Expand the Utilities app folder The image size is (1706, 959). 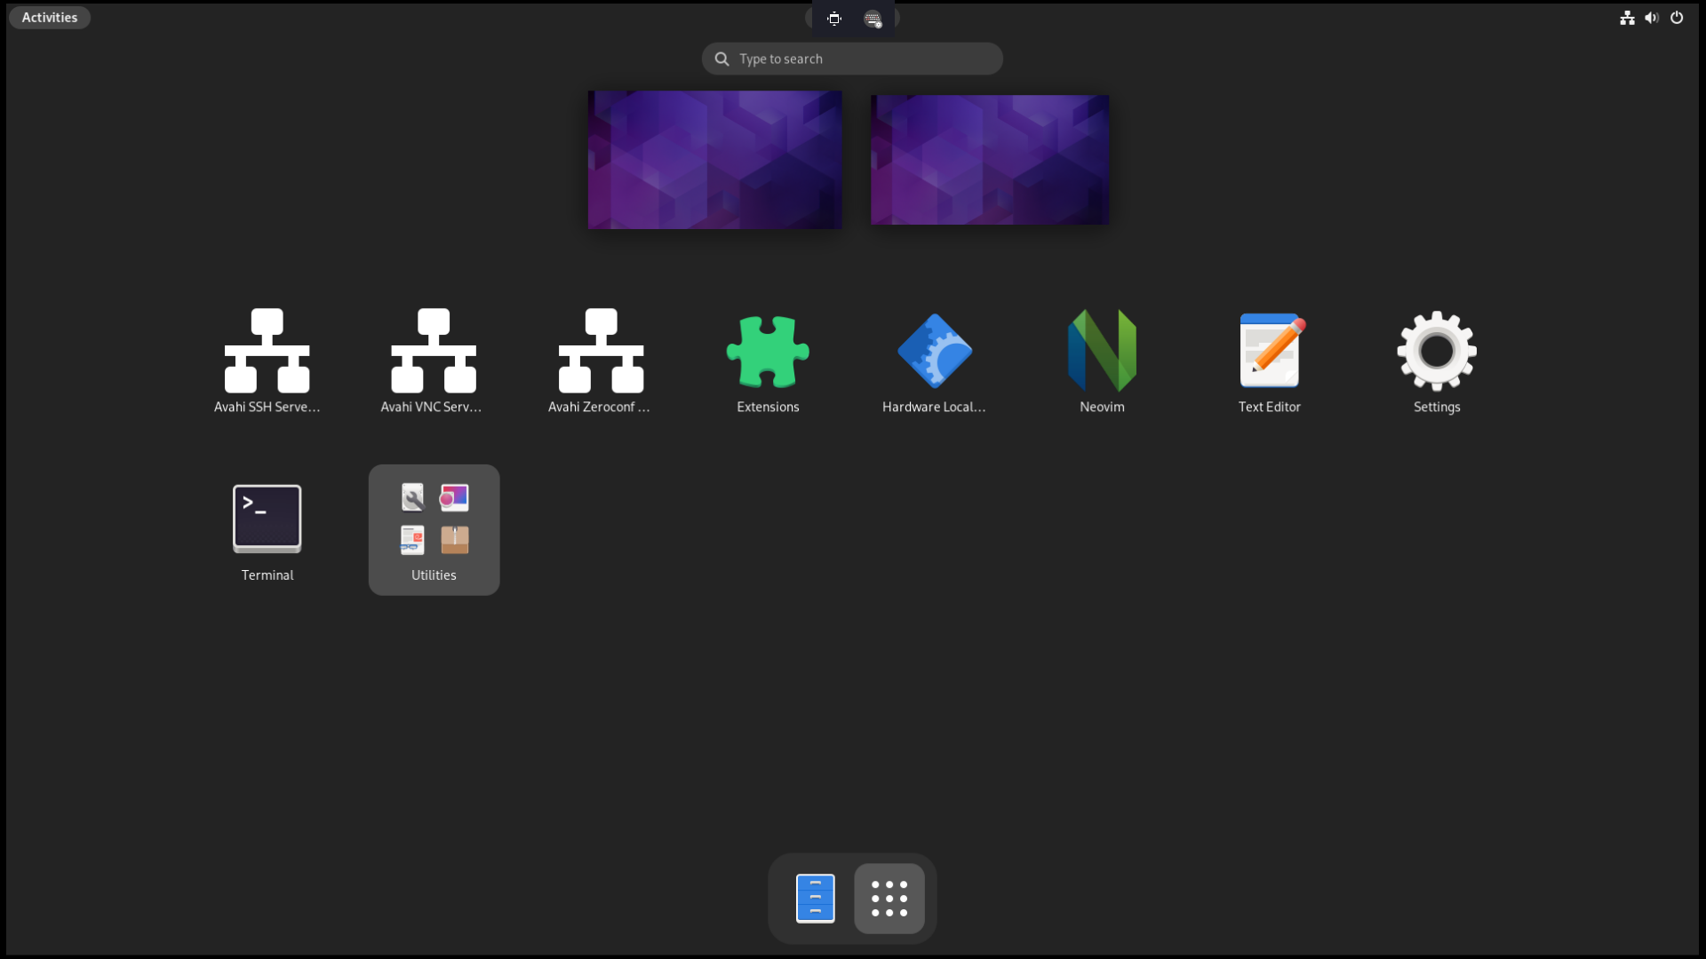[434, 529]
